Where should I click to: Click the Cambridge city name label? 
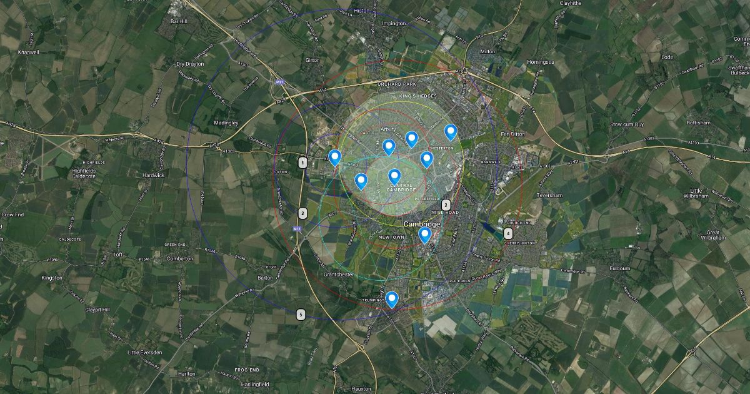(x=422, y=224)
